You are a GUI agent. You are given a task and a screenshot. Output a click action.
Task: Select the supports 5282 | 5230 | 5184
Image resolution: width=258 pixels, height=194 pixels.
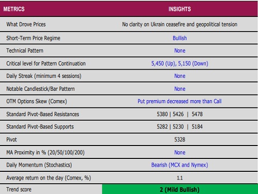(x=180, y=126)
